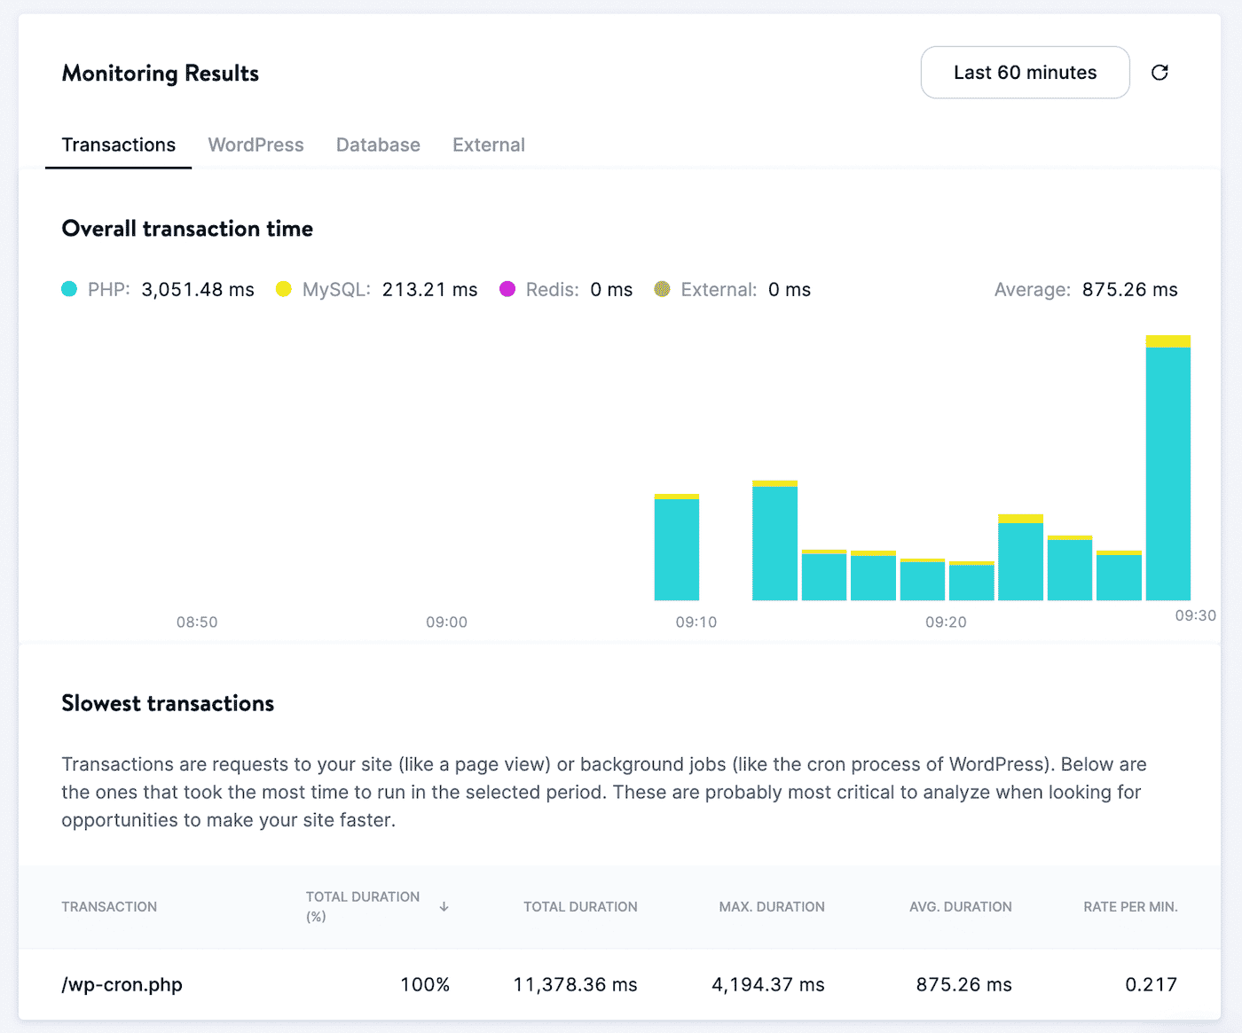The height and width of the screenshot is (1033, 1242).
Task: Click the 09:20 time axis label
Action: coord(946,622)
